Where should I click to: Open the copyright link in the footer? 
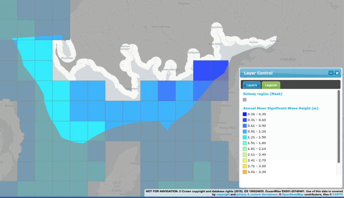(x=223, y=194)
